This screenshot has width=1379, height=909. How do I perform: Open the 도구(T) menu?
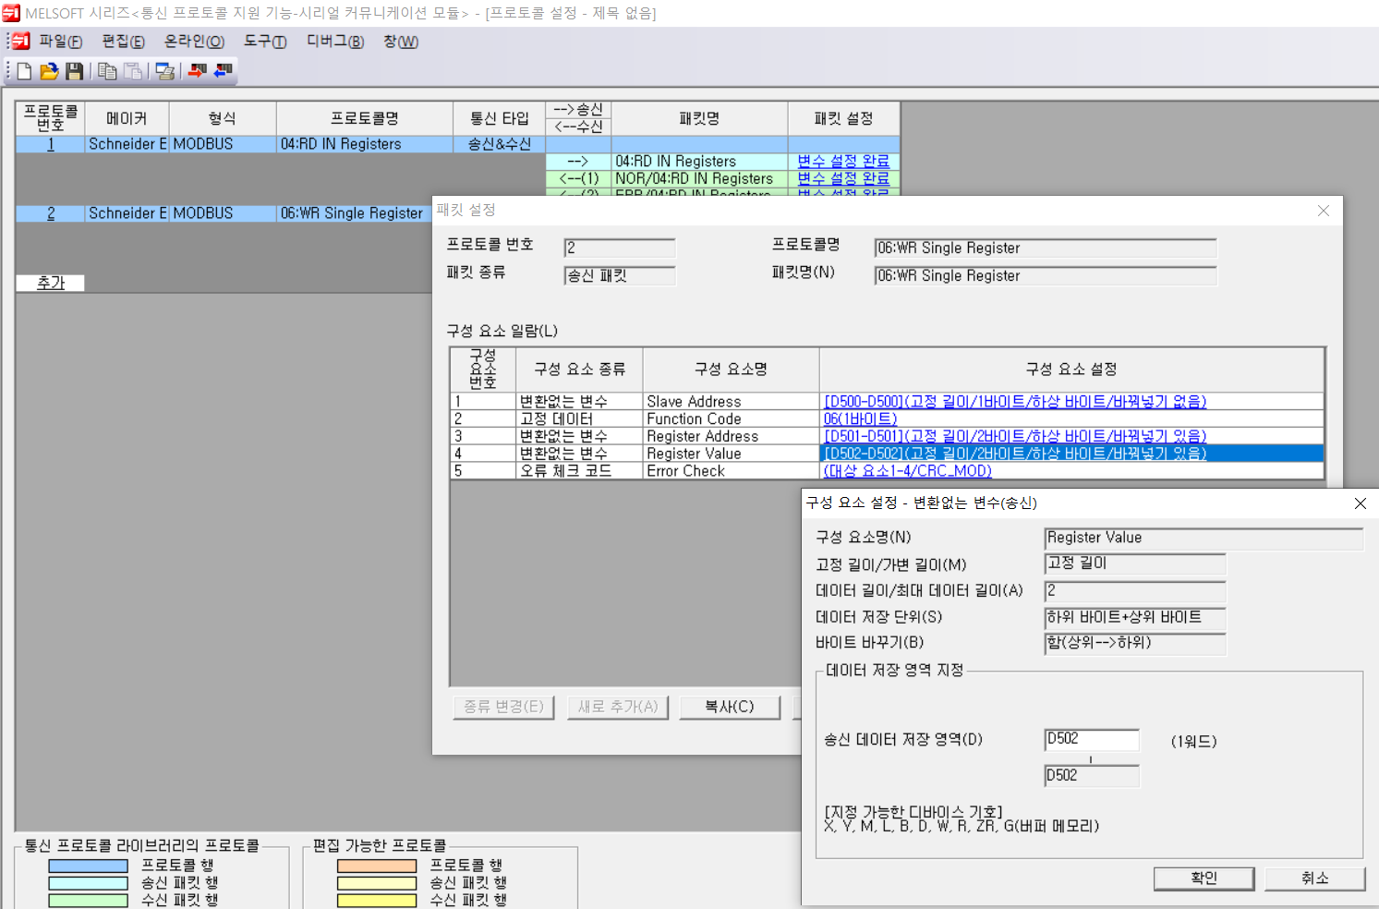(x=265, y=42)
